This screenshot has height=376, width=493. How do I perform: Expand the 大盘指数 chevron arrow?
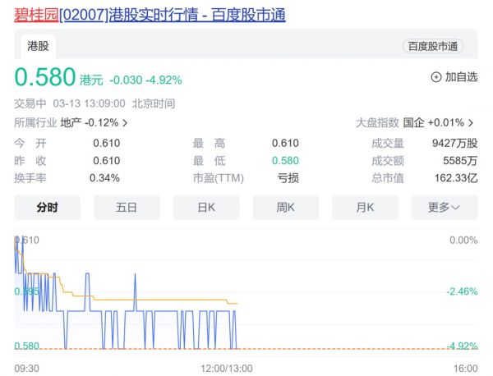point(471,123)
